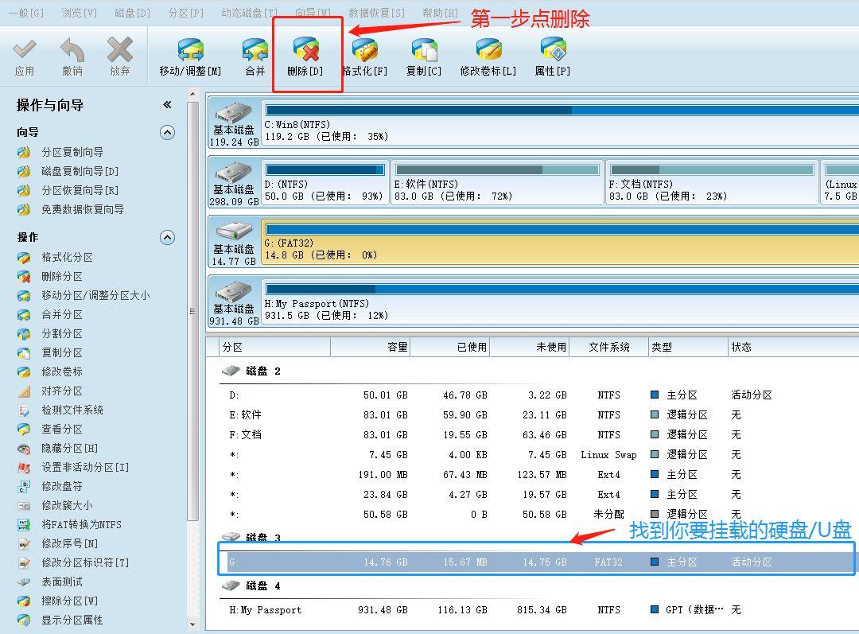Viewport: 859px width, 634px height.
Task: Choose 分割分区 in the sidebar
Action: tap(62, 333)
